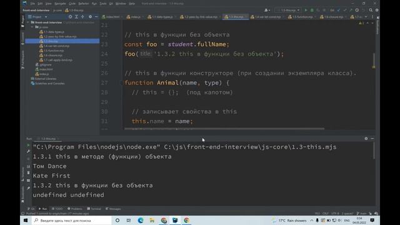The image size is (400, 225).
Task: Open the Navigate menu
Action: (60, 4)
